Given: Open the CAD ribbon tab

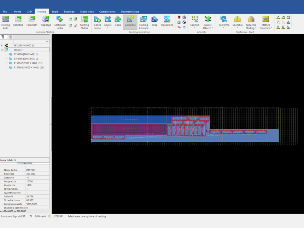Looking at the screenshot, I should [x=29, y=12].
